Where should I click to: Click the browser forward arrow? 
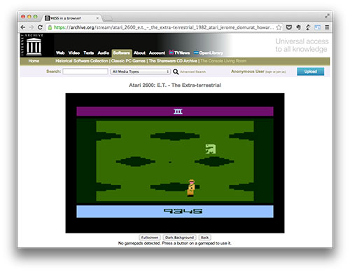pos(31,27)
